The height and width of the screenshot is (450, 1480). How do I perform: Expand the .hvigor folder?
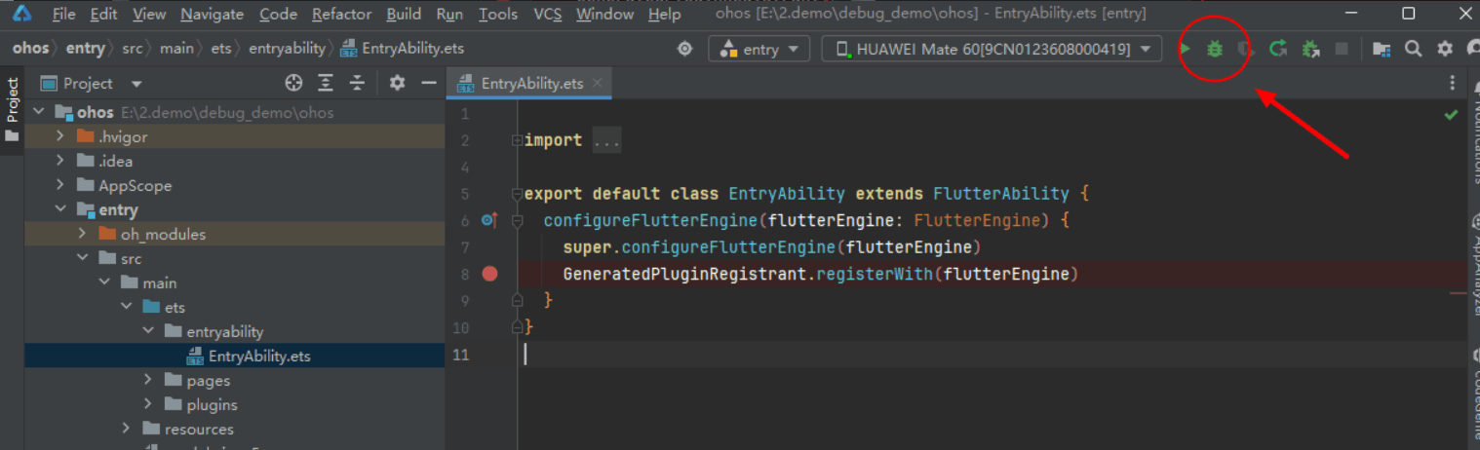[x=60, y=136]
